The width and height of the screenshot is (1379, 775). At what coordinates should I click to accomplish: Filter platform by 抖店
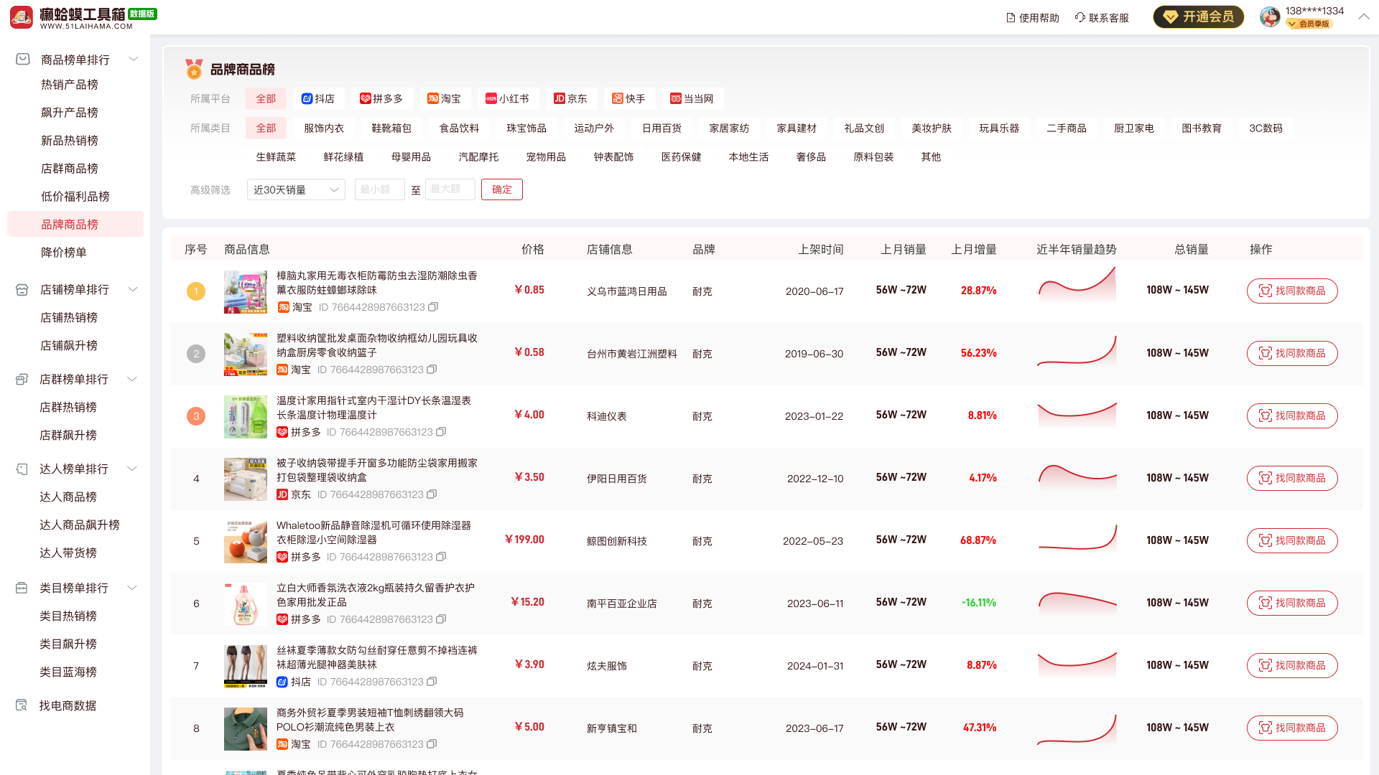point(317,98)
